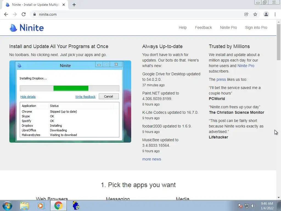This screenshot has width=281, height=211.
Task: Click the installer shield icon in taskbar
Action: pyautogui.click(x=76, y=206)
